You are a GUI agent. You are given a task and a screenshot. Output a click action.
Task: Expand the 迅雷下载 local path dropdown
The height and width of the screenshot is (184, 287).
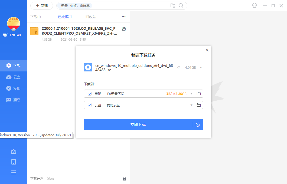coord(191,93)
